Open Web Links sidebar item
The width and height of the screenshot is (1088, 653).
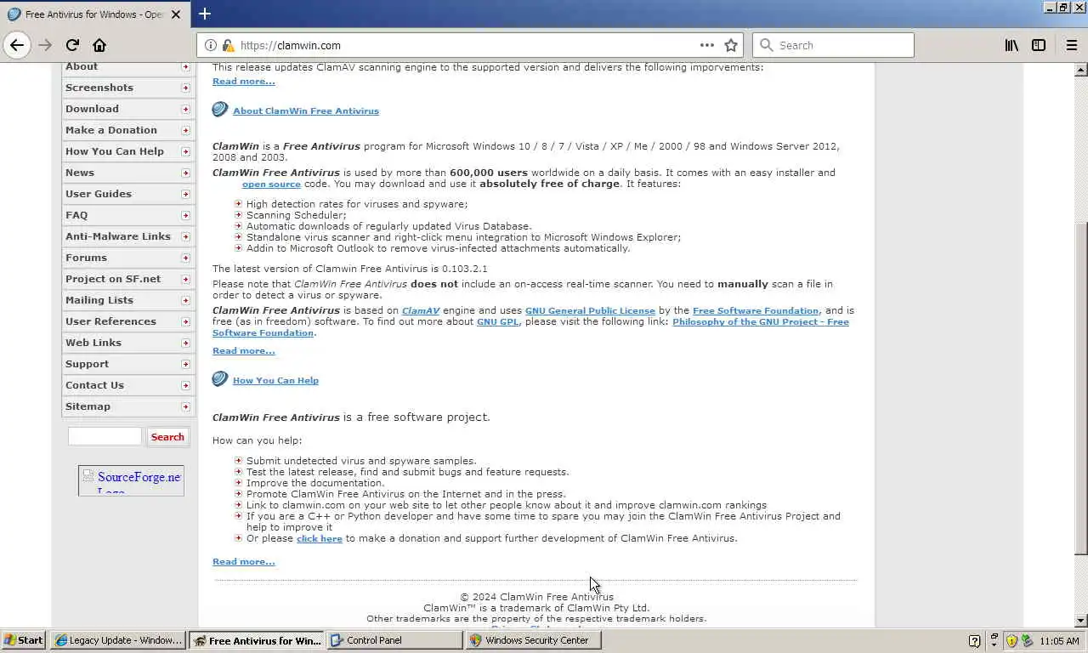pyautogui.click(x=128, y=343)
